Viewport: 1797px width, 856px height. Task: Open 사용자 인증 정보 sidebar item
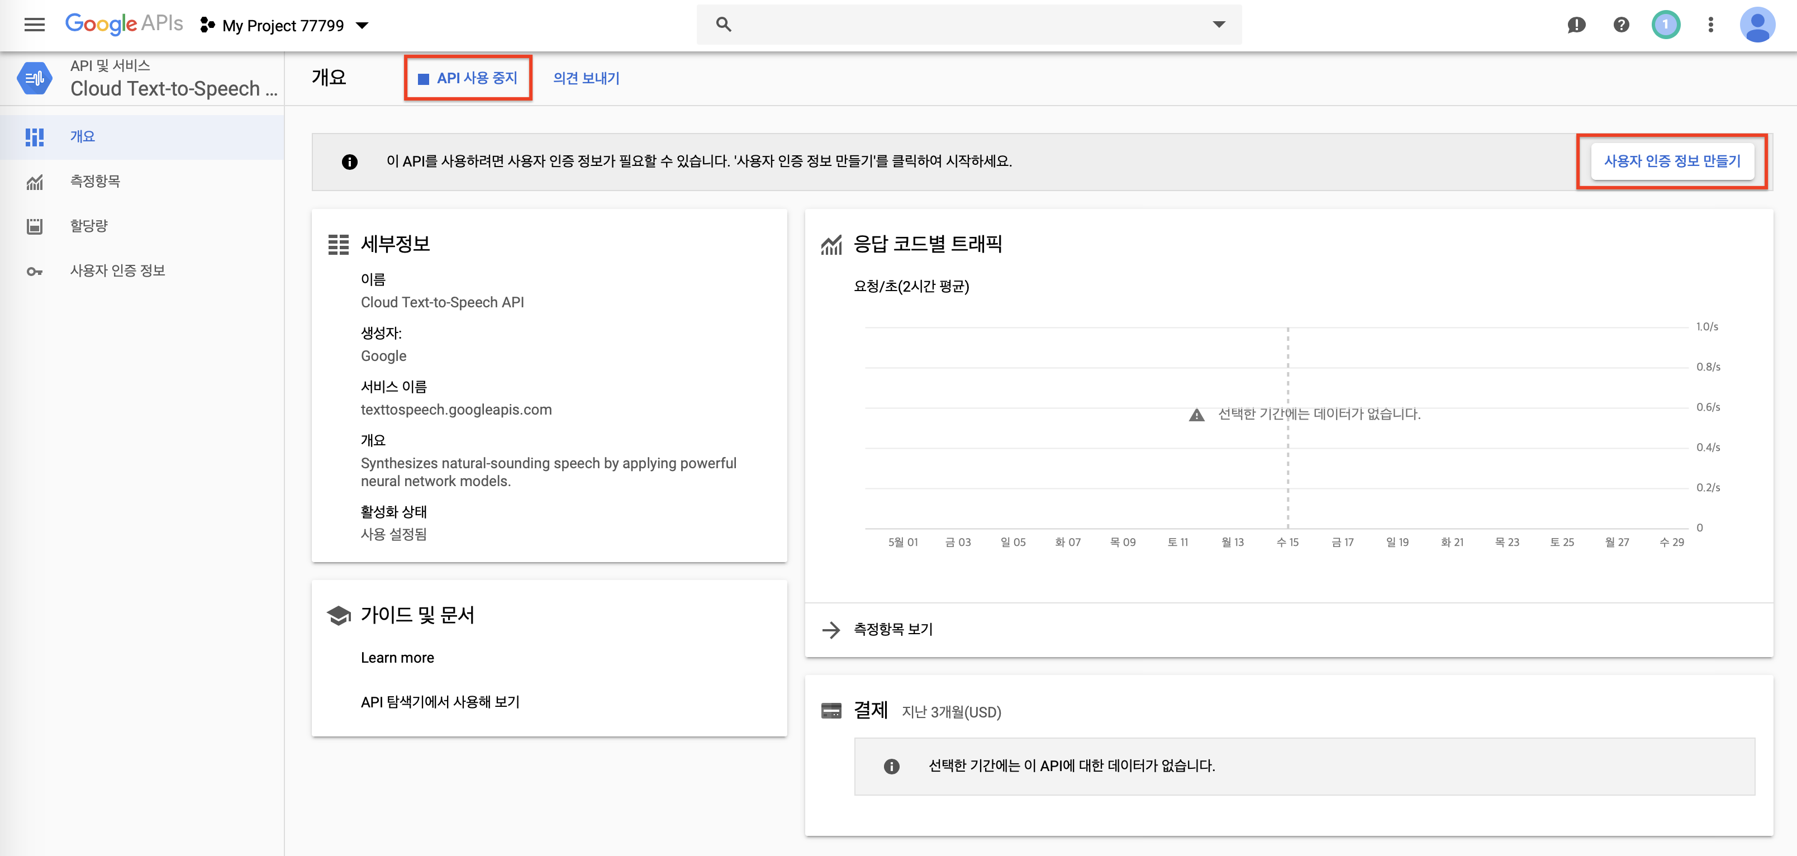pyautogui.click(x=117, y=270)
